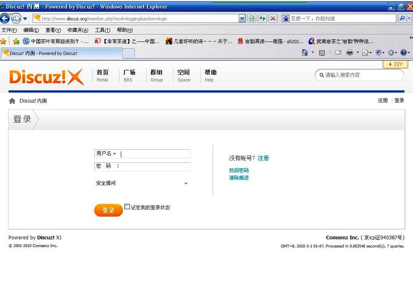Expand the 安全提问 dropdown
The height and width of the screenshot is (289, 413).
(142, 183)
